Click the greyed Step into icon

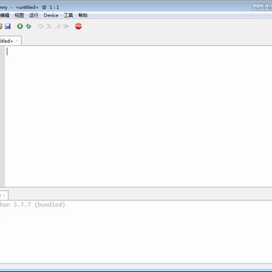[x=49, y=26]
